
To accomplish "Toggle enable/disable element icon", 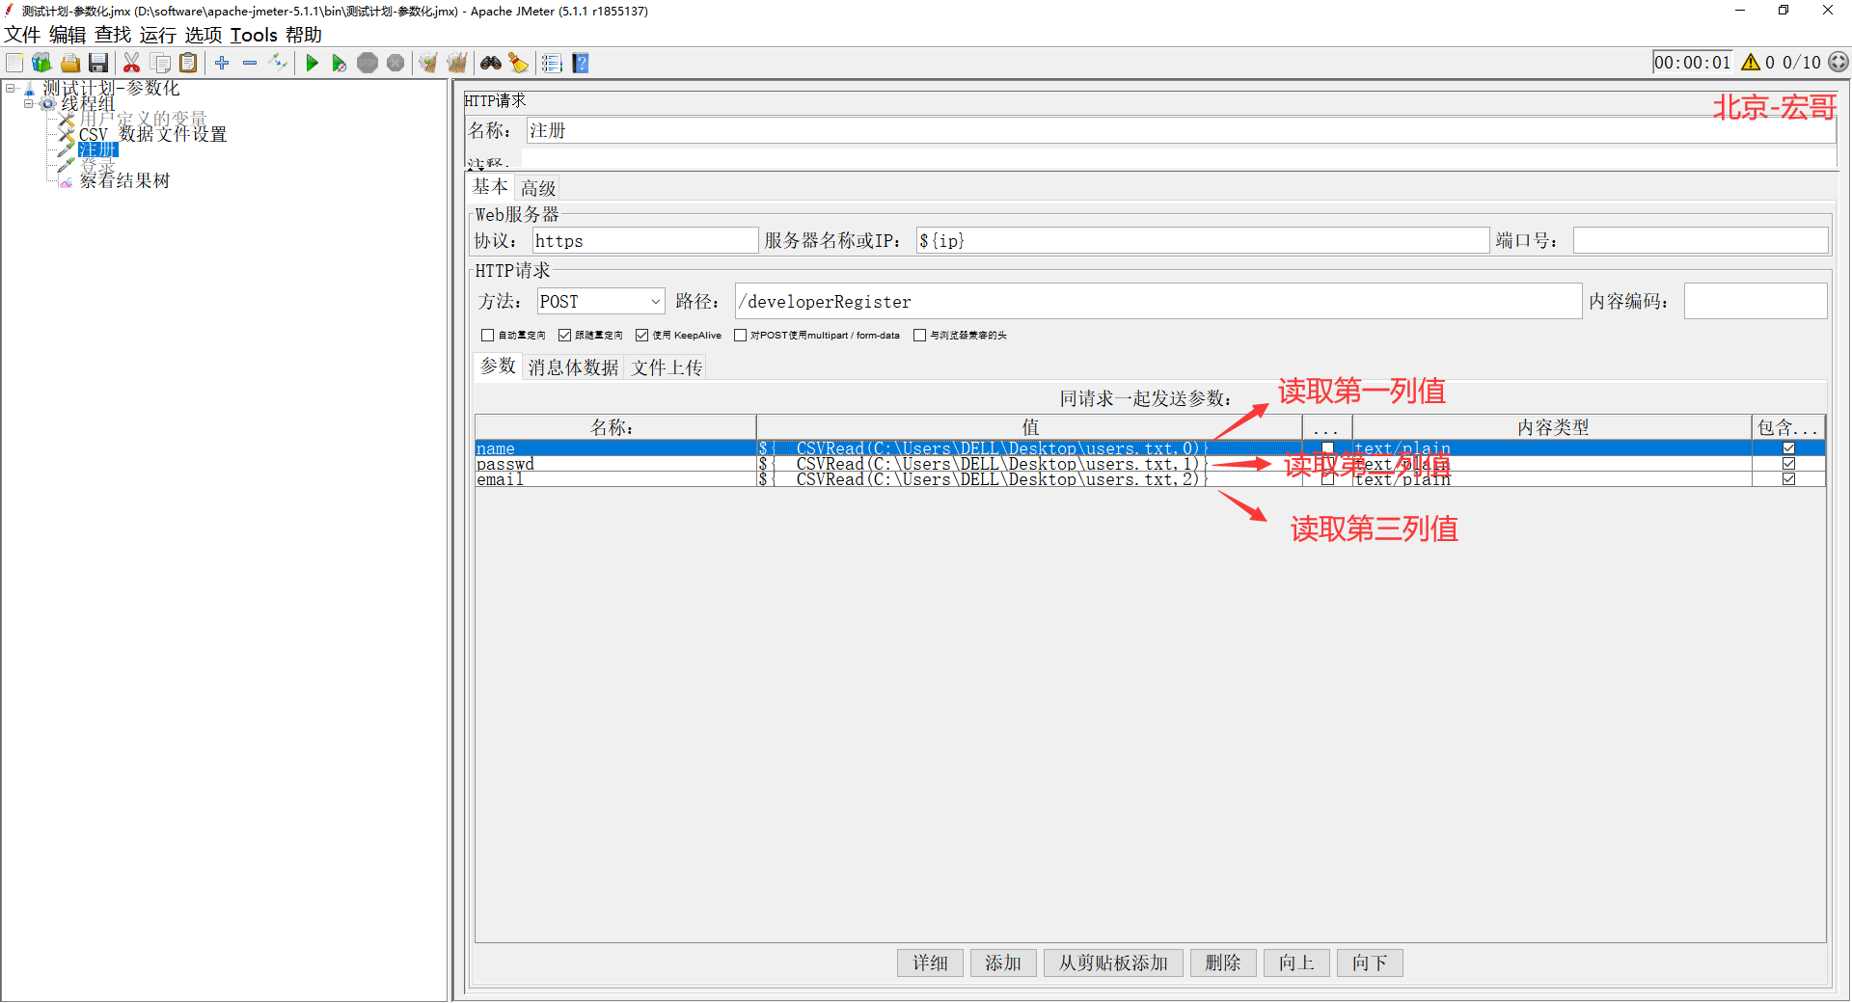I will [279, 63].
